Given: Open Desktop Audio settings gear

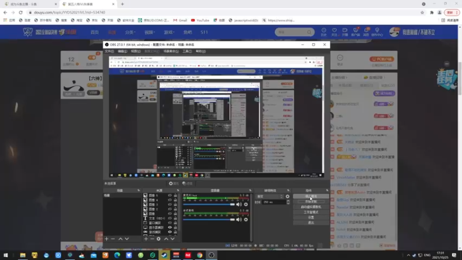Looking at the screenshot, I should [246, 220].
